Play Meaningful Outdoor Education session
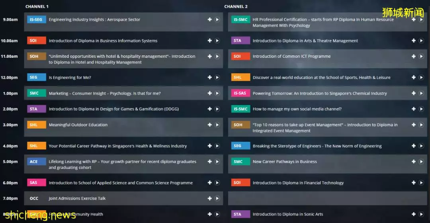Image resolution: width=430 pixels, height=223 pixels. pyautogui.click(x=217, y=125)
